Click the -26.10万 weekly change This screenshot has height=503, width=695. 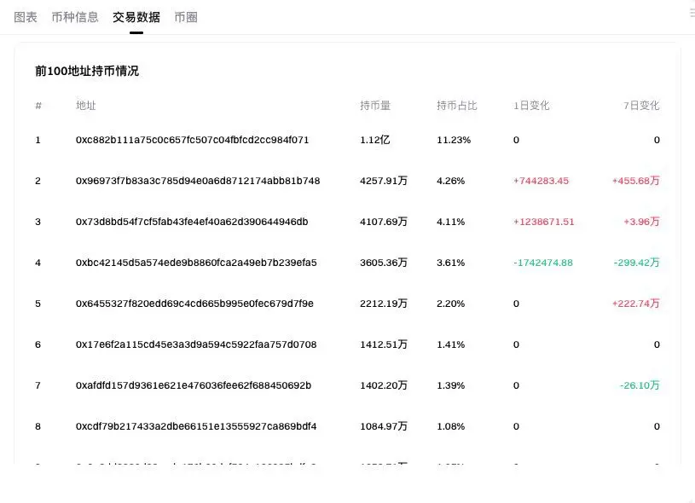[x=640, y=385]
